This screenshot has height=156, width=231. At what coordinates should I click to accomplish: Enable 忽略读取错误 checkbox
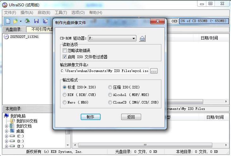(x=65, y=51)
